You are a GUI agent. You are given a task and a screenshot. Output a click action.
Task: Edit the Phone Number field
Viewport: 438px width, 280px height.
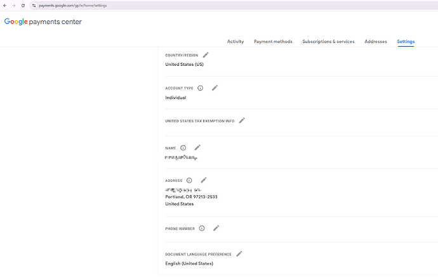pyautogui.click(x=216, y=228)
